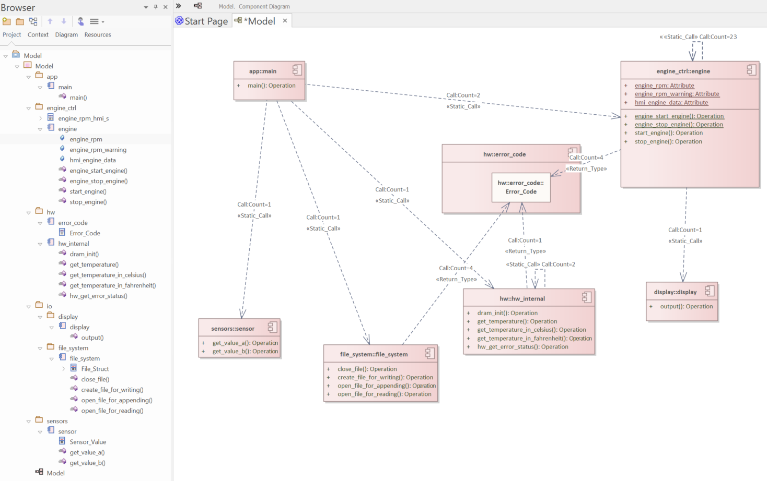Collapse the hw package node
This screenshot has width=767, height=481.
(29, 213)
